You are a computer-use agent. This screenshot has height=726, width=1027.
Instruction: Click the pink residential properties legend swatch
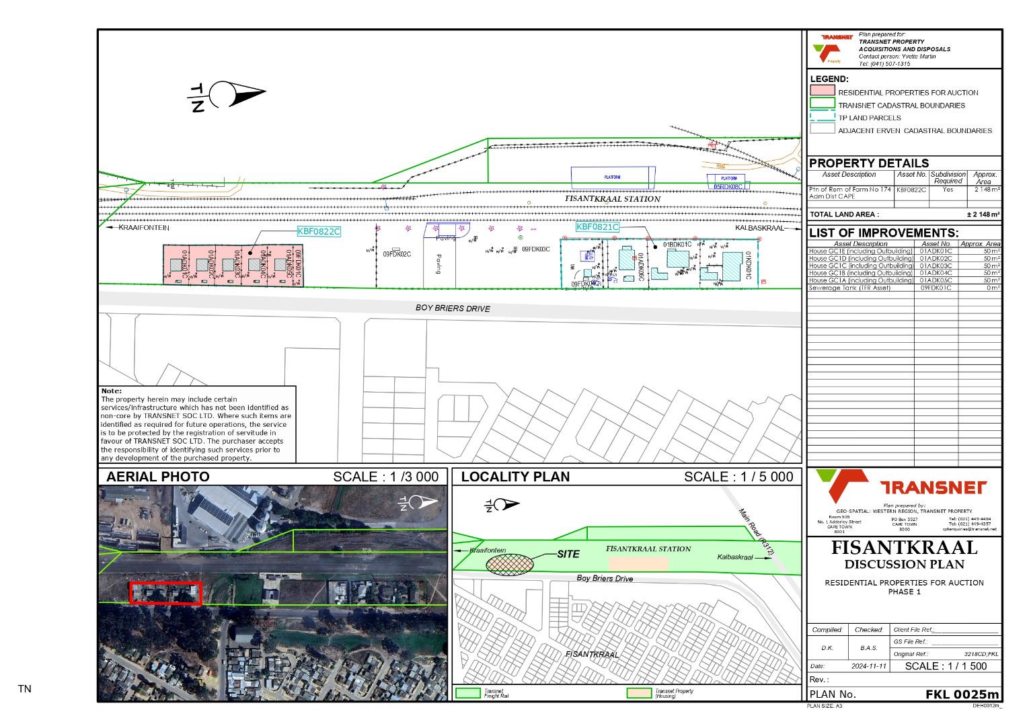point(823,91)
